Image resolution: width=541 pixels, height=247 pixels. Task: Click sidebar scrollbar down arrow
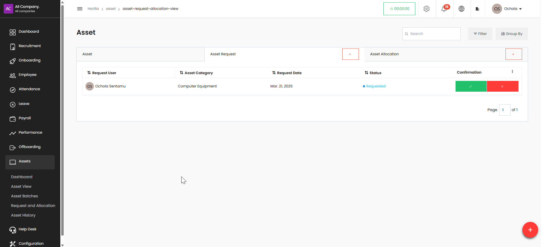(62, 245)
